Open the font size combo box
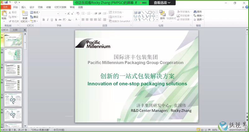The width and height of the screenshot is (249, 132). point(63,14)
